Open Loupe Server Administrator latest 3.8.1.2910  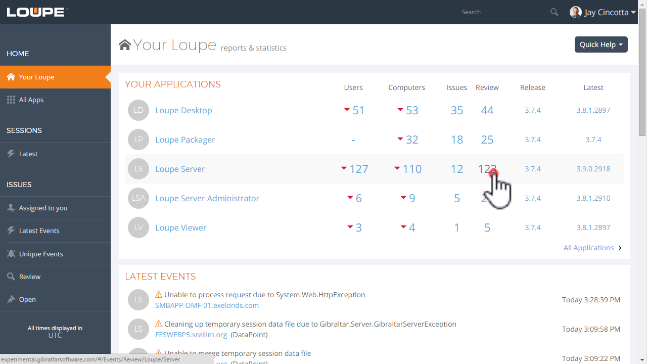tap(593, 198)
